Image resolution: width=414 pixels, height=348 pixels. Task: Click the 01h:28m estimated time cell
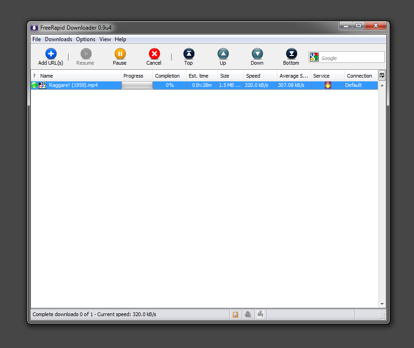coord(202,85)
